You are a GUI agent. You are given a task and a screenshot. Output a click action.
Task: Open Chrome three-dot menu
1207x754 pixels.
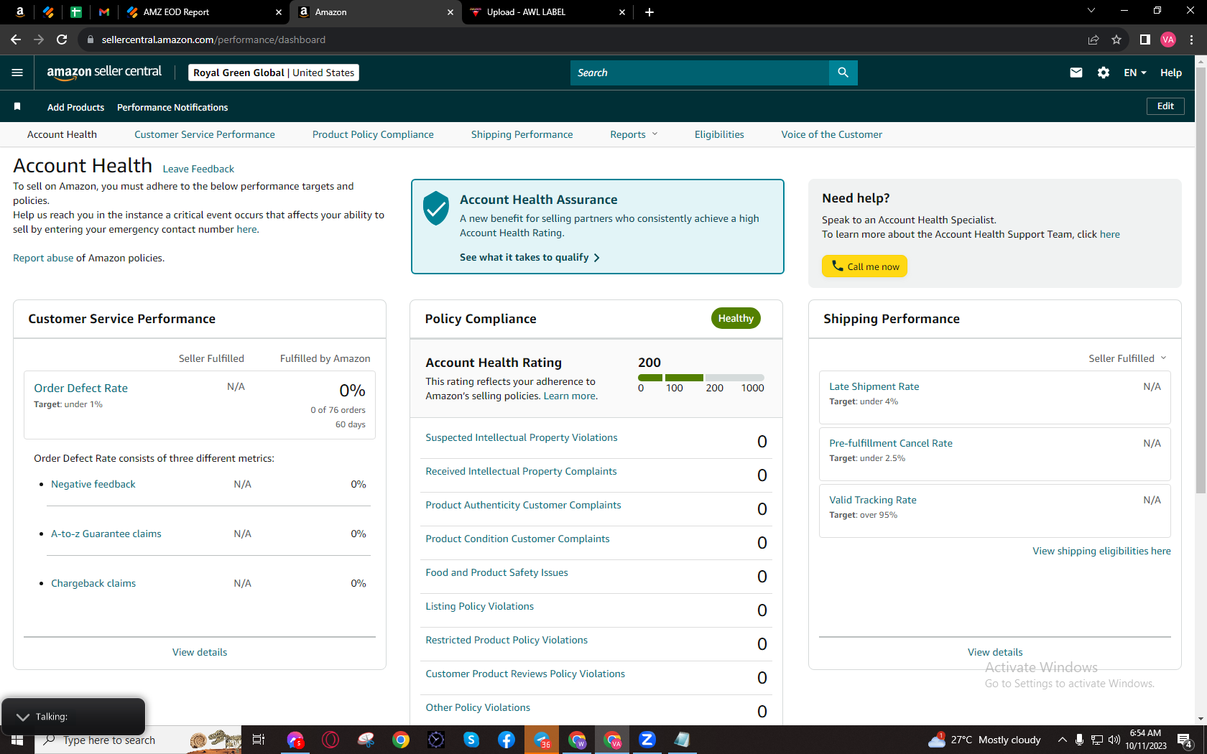pos(1191,39)
